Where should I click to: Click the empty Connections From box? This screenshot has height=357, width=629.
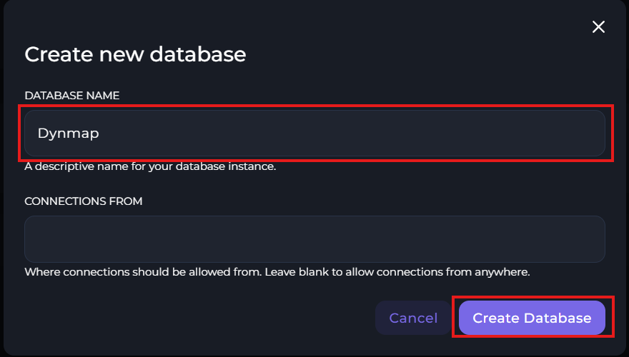pyautogui.click(x=314, y=239)
